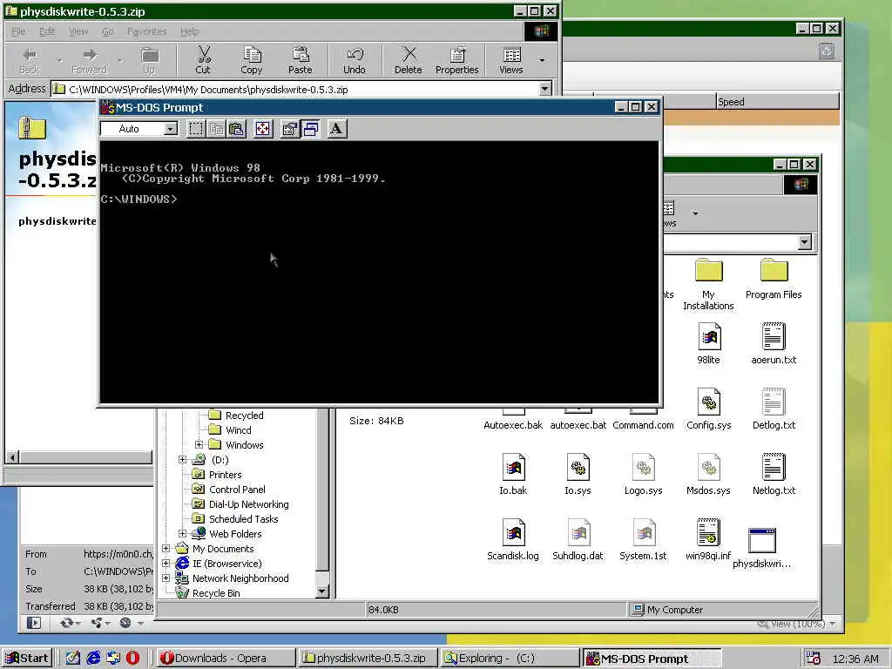Open the File menu in zip window
The height and width of the screenshot is (669, 892).
[19, 31]
